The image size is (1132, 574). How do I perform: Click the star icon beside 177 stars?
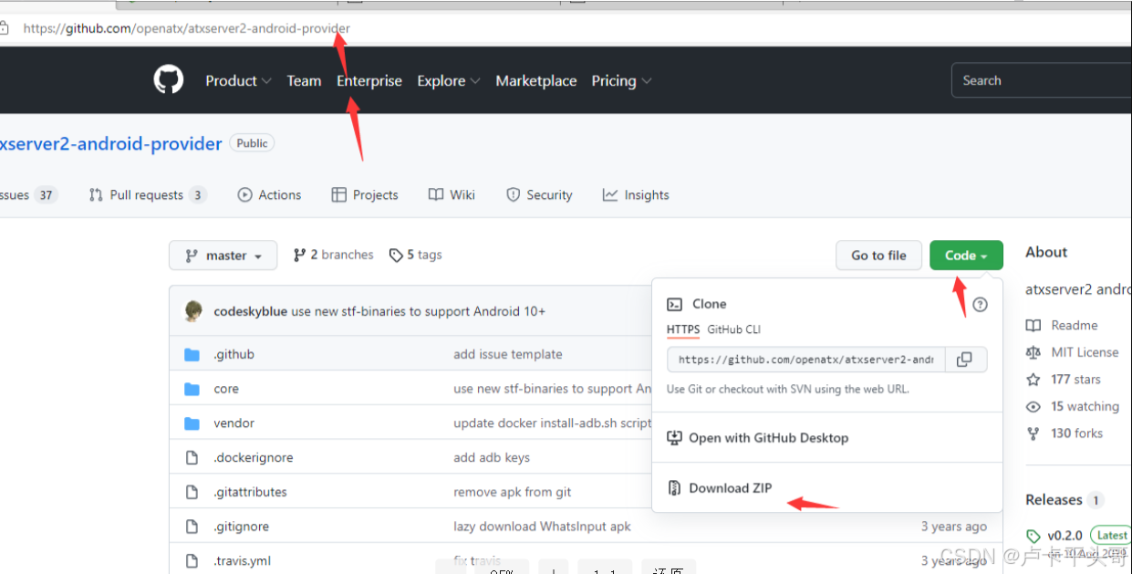pyautogui.click(x=1033, y=379)
